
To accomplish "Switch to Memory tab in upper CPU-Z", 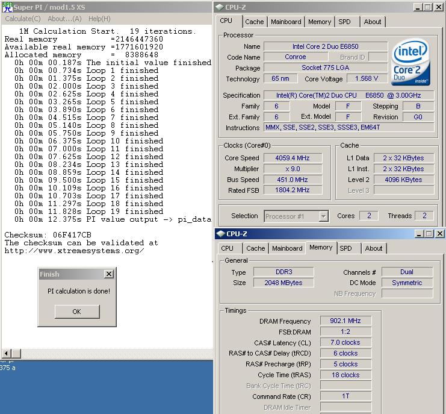I will [320, 22].
